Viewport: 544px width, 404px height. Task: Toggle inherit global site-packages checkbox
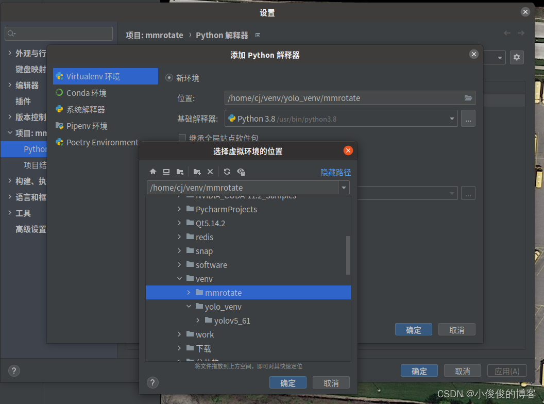182,138
